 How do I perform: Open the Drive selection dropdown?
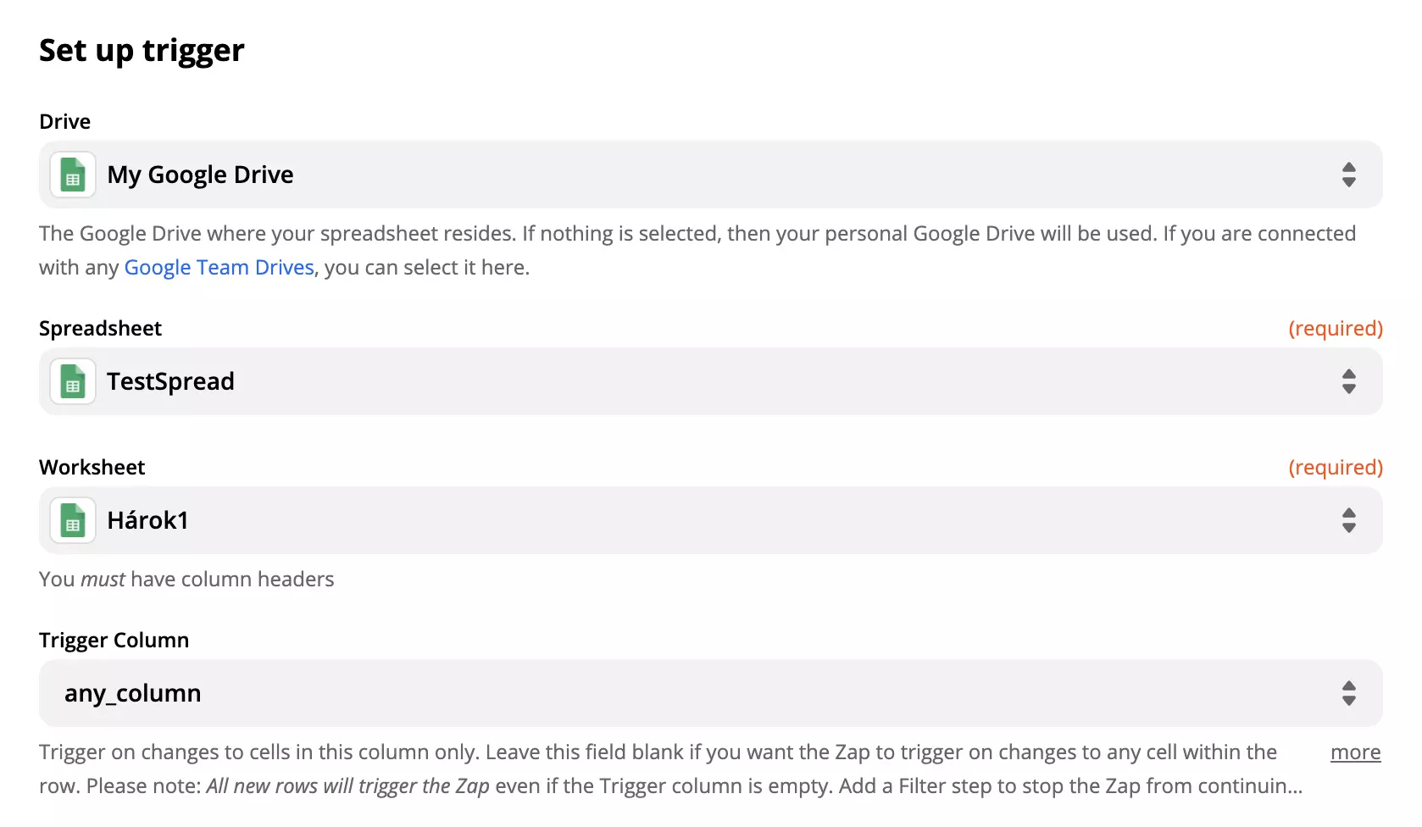pos(678,175)
